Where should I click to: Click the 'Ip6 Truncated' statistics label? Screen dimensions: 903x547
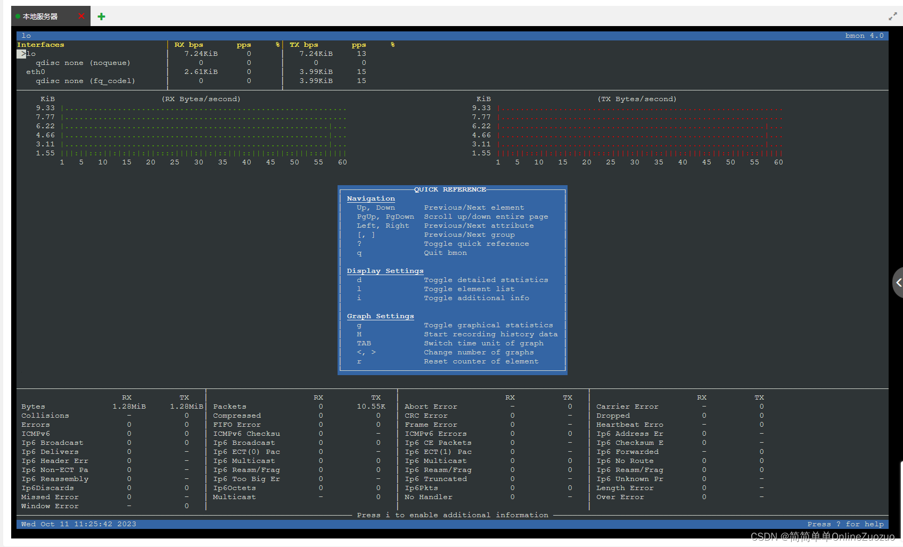(436, 479)
